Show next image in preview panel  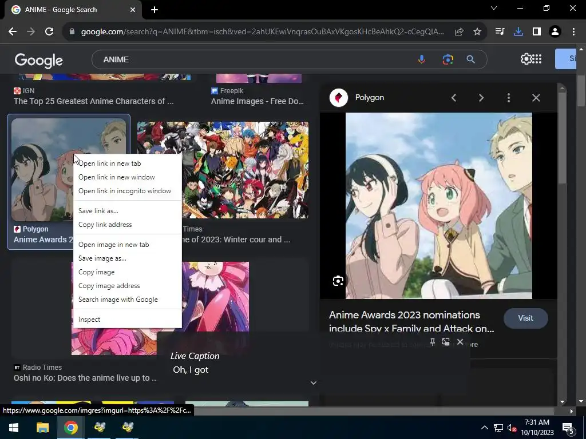click(x=481, y=98)
